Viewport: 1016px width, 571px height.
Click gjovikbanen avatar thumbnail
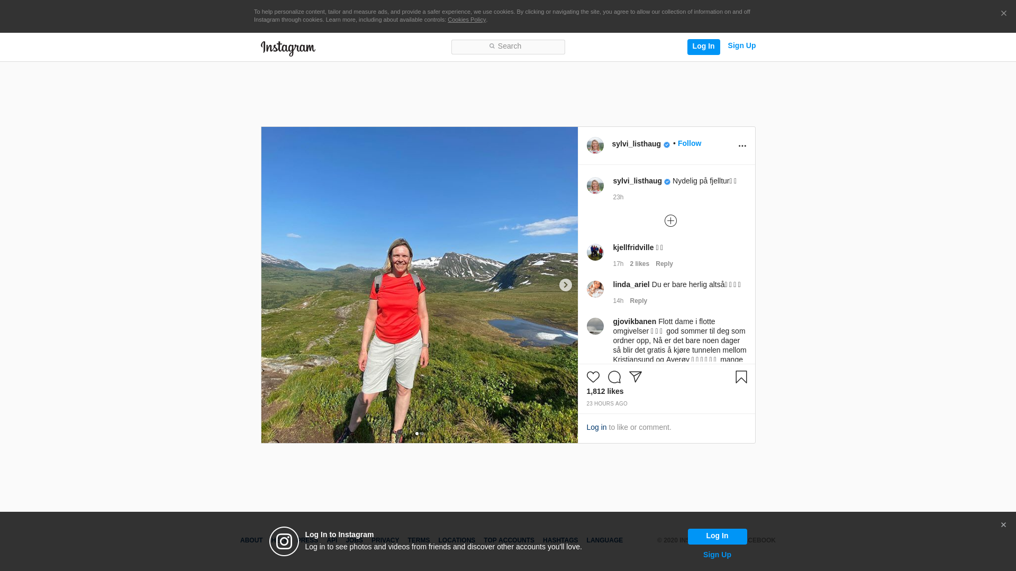[595, 326]
